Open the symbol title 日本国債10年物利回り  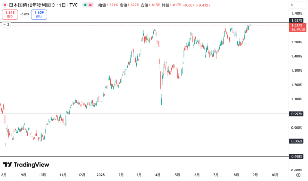[32, 5]
